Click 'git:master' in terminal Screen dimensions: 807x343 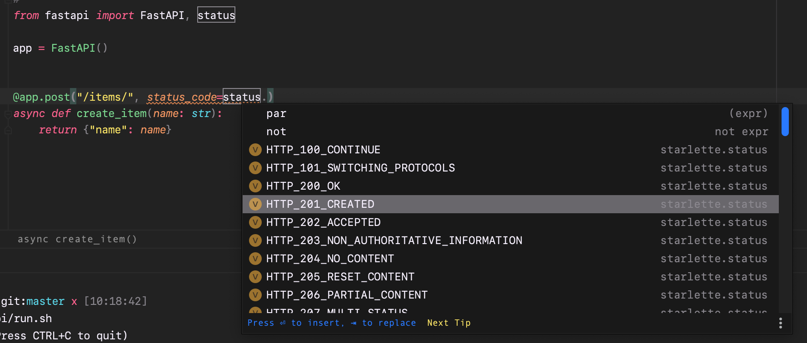(x=33, y=301)
